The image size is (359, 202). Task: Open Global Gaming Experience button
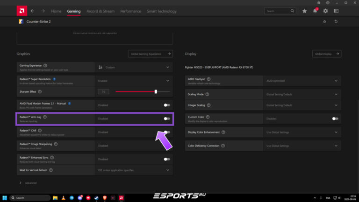[x=151, y=54]
